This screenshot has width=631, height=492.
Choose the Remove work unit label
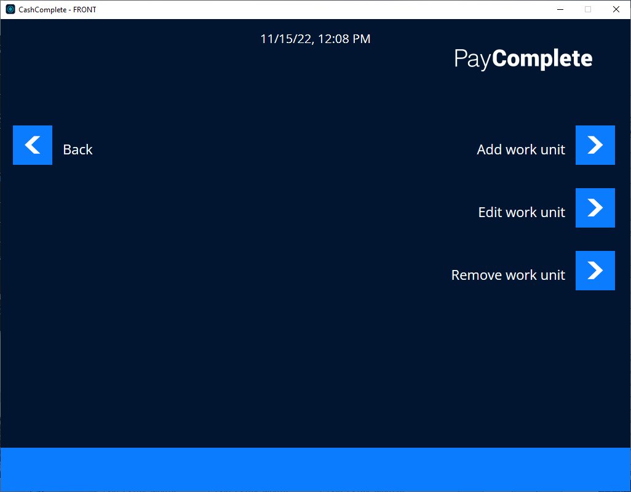coord(507,275)
